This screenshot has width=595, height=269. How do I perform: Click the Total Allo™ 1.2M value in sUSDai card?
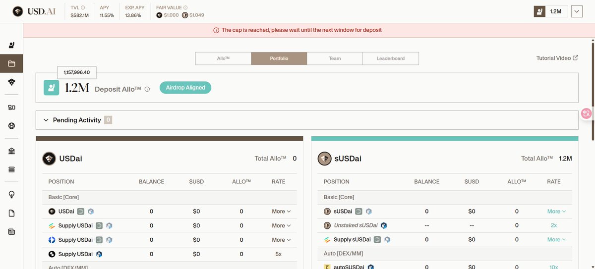565,159
